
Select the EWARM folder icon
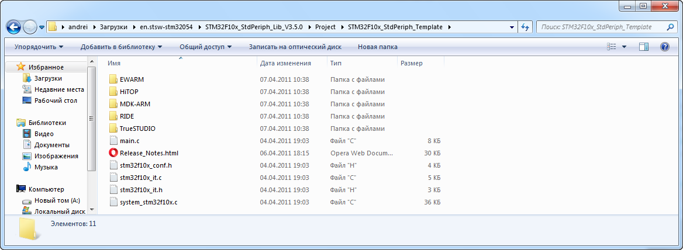(113, 79)
